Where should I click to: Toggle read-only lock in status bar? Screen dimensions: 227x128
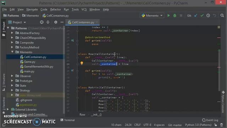[216, 125]
